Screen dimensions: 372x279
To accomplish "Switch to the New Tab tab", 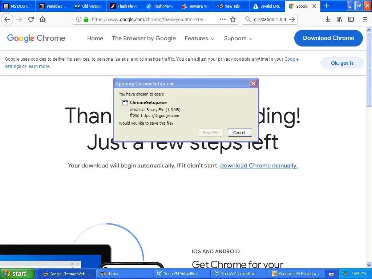I will point(231,6).
